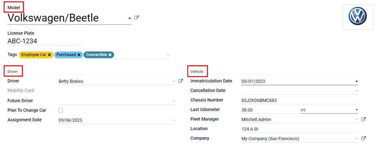
Task: Open external link next to Volkswagen/Beetle model
Action: (136, 17)
